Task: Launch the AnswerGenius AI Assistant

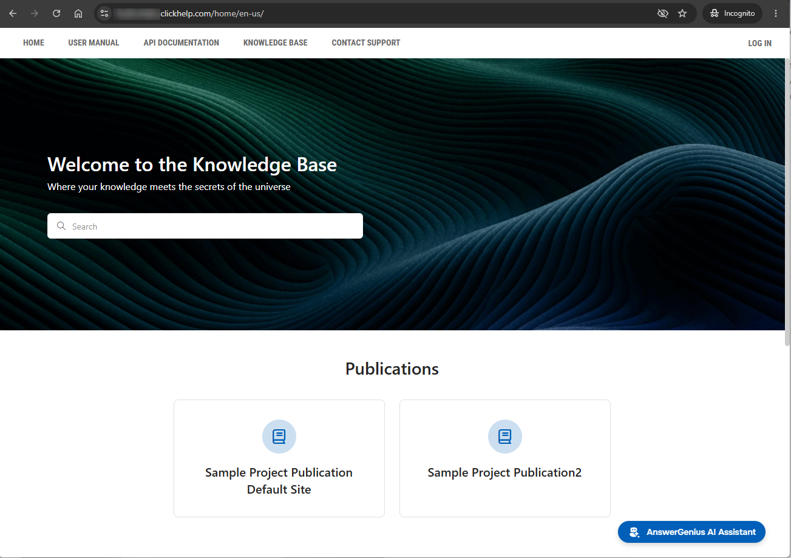Action: [691, 532]
